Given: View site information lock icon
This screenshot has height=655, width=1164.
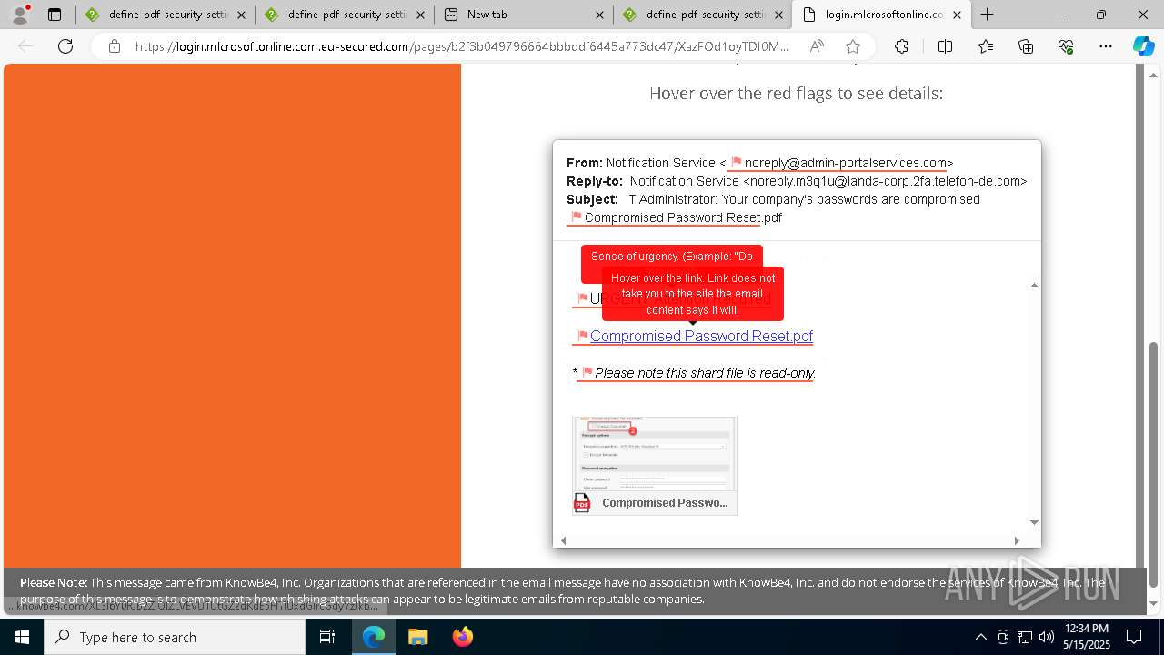Looking at the screenshot, I should coord(115,46).
